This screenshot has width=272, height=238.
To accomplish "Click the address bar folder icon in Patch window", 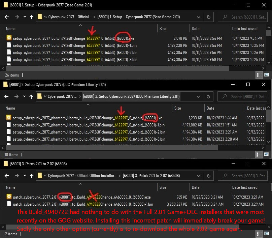I will click(x=40, y=175).
